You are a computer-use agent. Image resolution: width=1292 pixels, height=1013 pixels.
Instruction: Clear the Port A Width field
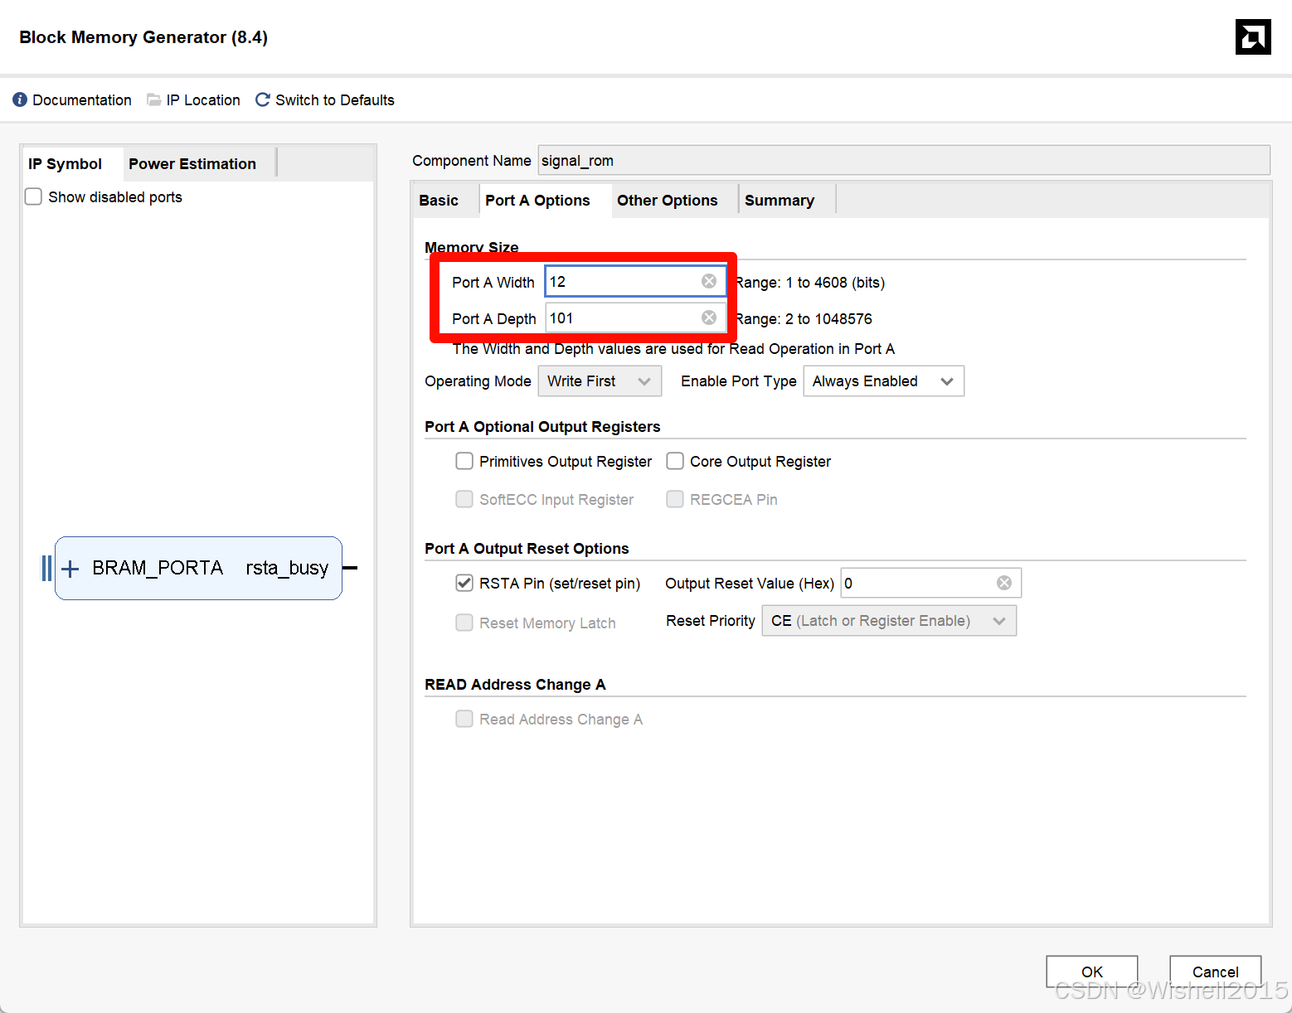pyautogui.click(x=709, y=281)
